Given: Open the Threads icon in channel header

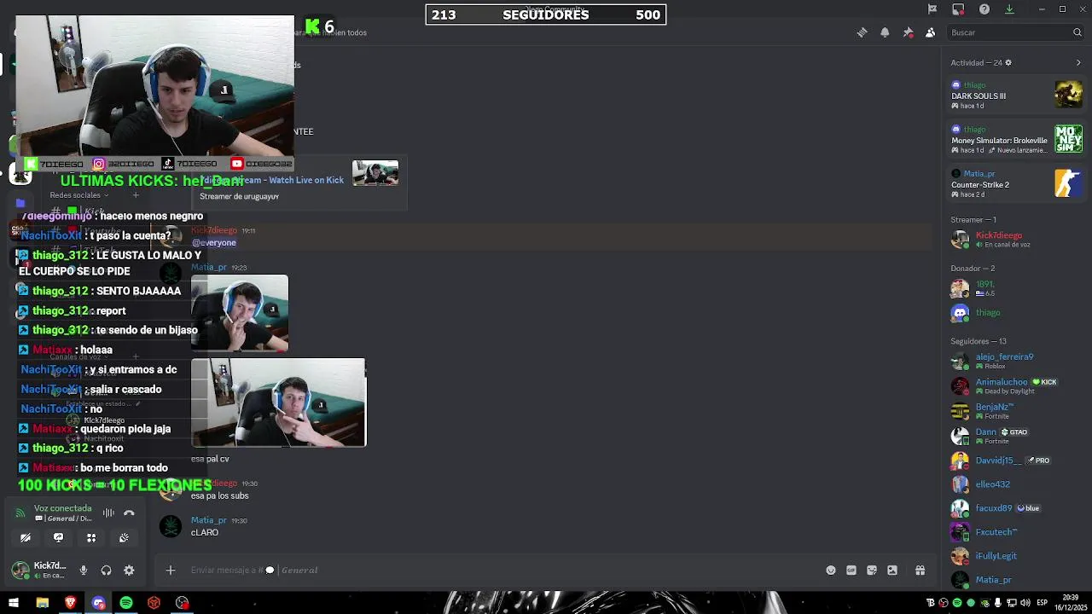Looking at the screenshot, I should point(862,32).
